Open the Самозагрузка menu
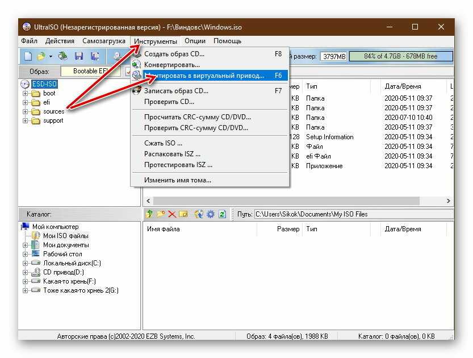The image size is (473, 358). coord(104,41)
